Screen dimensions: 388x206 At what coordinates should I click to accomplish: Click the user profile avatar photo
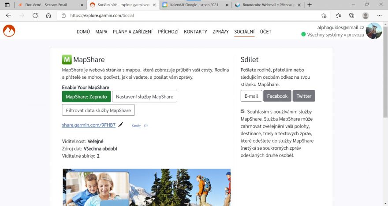(x=374, y=31)
